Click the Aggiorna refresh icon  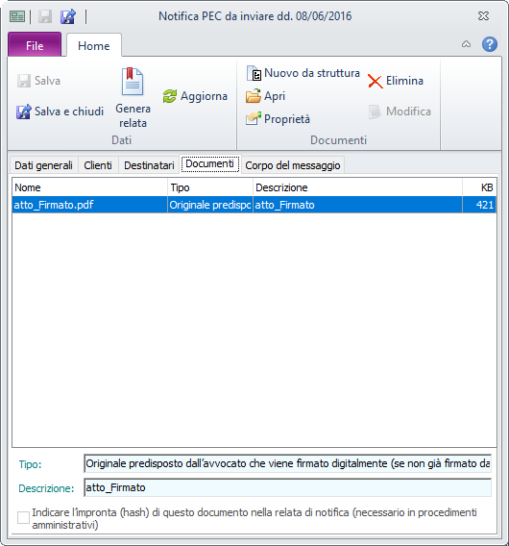click(x=170, y=96)
